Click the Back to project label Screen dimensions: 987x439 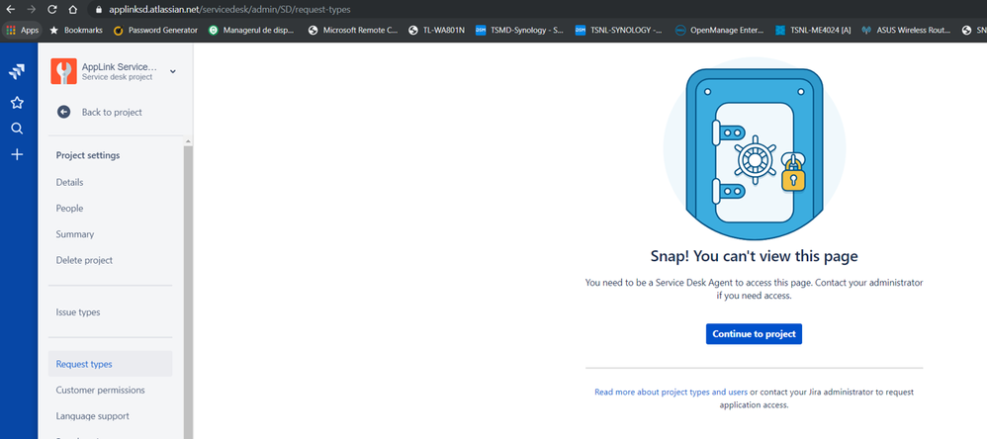pos(112,112)
